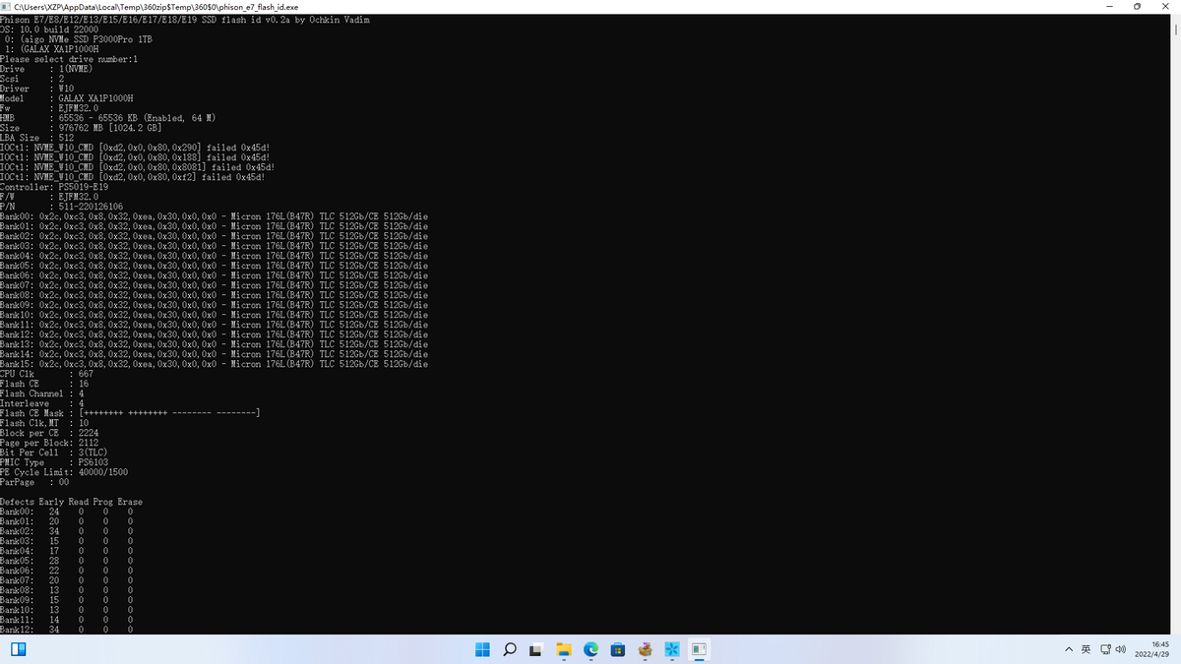Viewport: 1181px width, 664px height.
Task: Open the clock showing 16:45
Action: [1151, 649]
